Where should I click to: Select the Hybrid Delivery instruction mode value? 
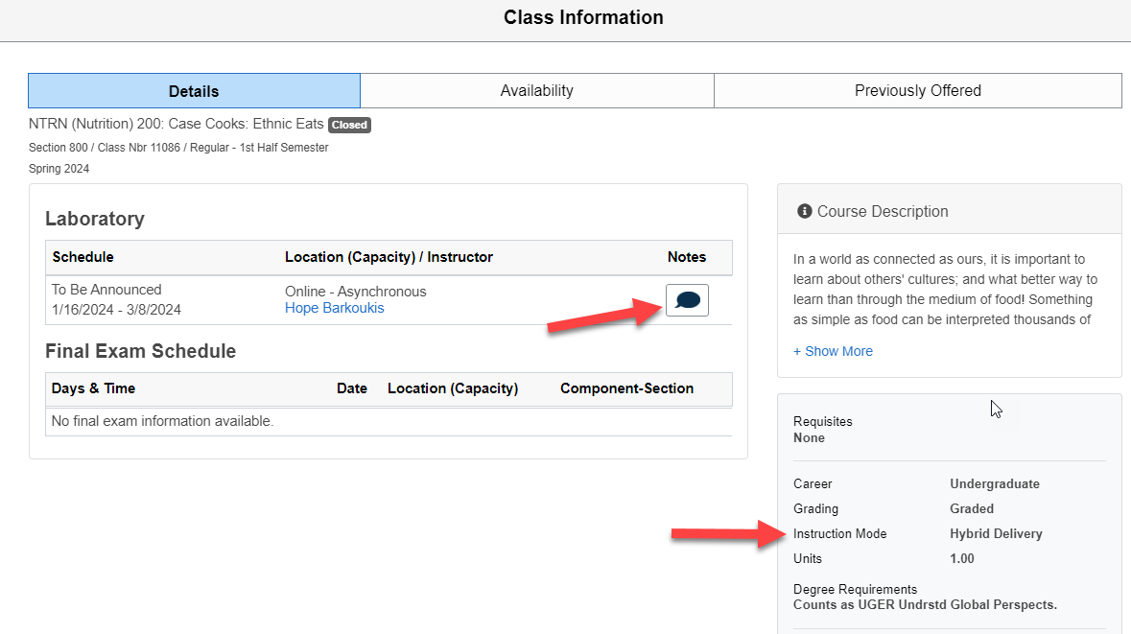(x=996, y=533)
